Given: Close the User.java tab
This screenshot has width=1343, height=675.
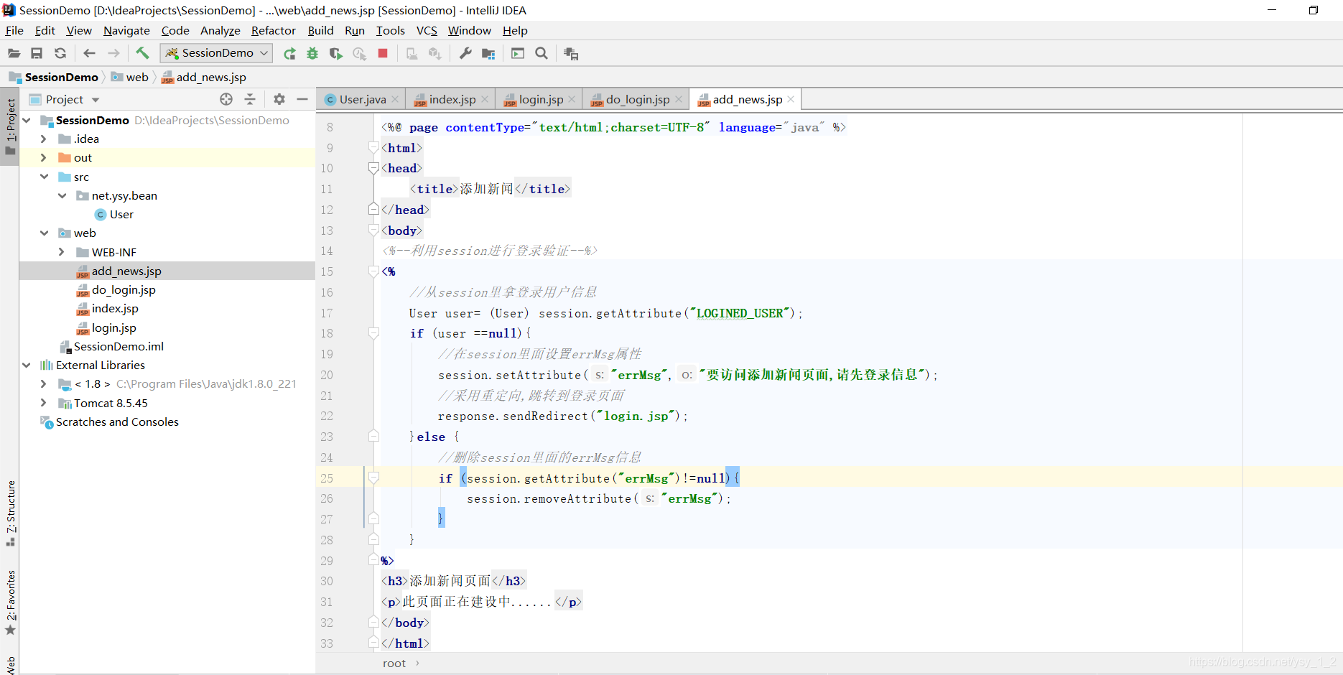Looking at the screenshot, I should click(x=395, y=100).
